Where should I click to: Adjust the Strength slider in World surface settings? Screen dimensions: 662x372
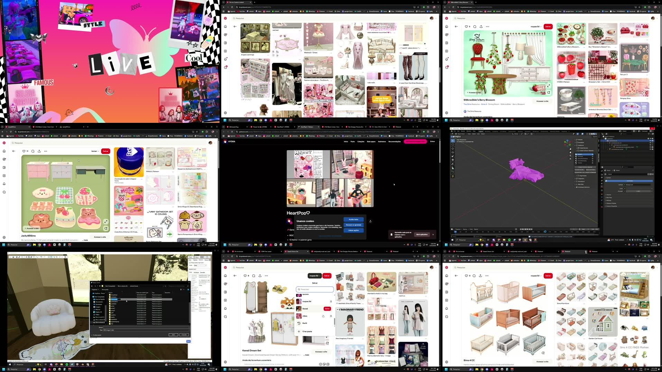tap(638, 191)
